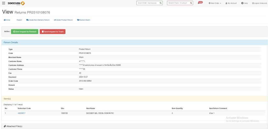Focus the Search Track input field
The height and width of the screenshot is (129, 268).
click(x=178, y=3)
